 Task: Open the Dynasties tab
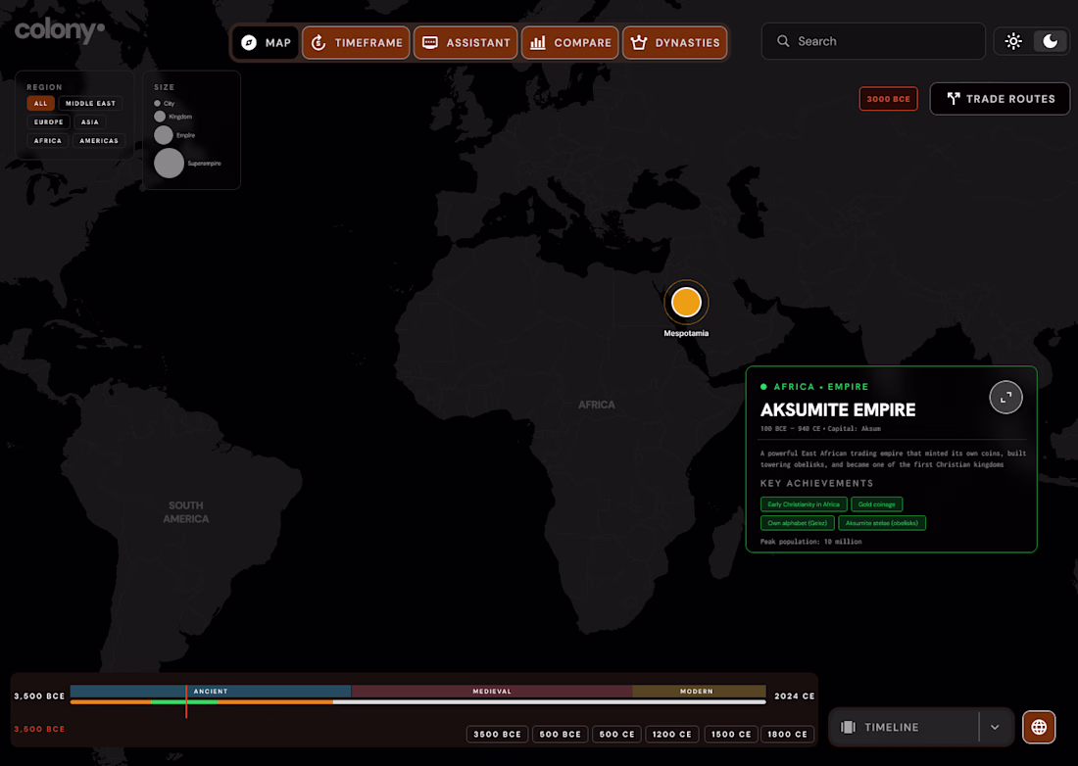point(675,42)
